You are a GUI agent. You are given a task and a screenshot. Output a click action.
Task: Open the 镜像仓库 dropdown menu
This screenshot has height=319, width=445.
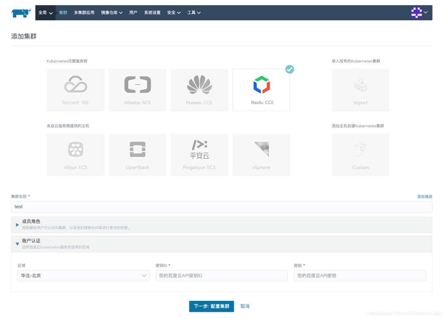tap(112, 13)
